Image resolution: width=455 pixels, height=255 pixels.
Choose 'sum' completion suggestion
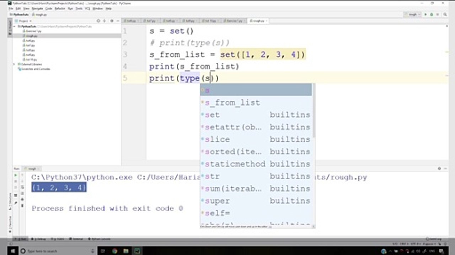256,188
